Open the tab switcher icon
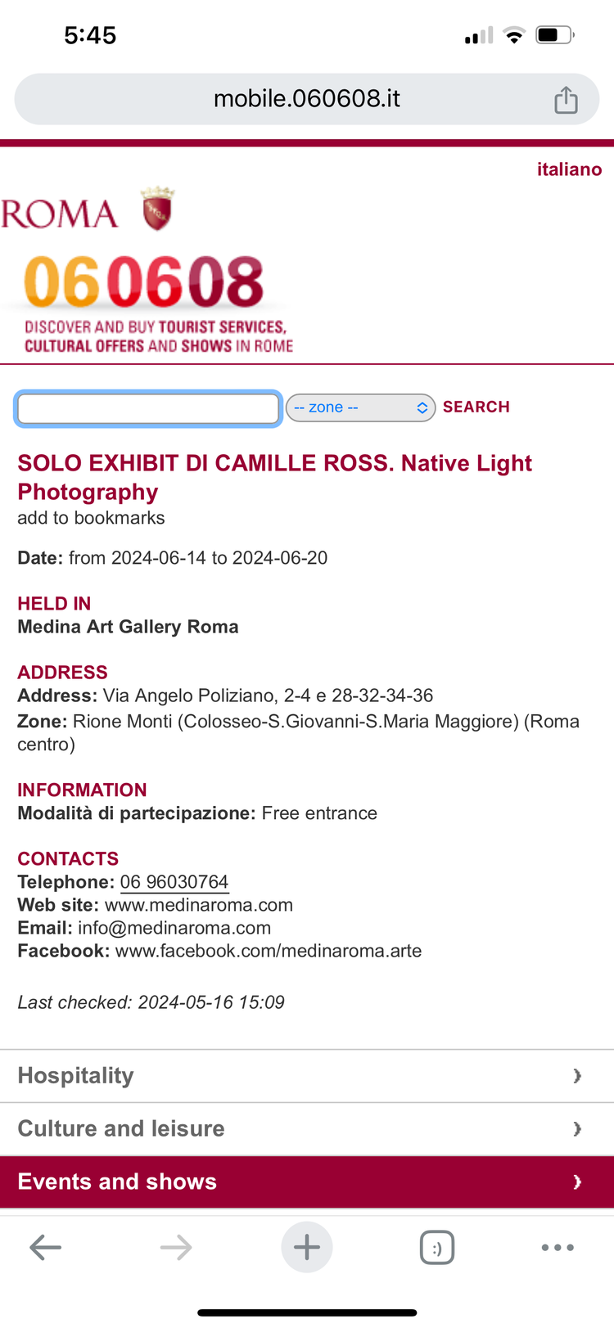 click(x=437, y=1248)
